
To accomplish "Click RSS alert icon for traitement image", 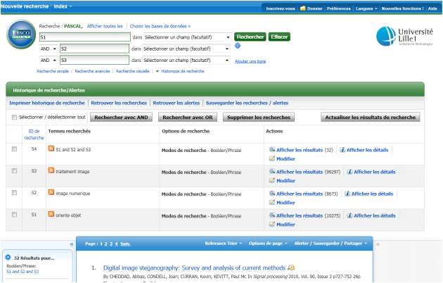I will click(x=51, y=170).
